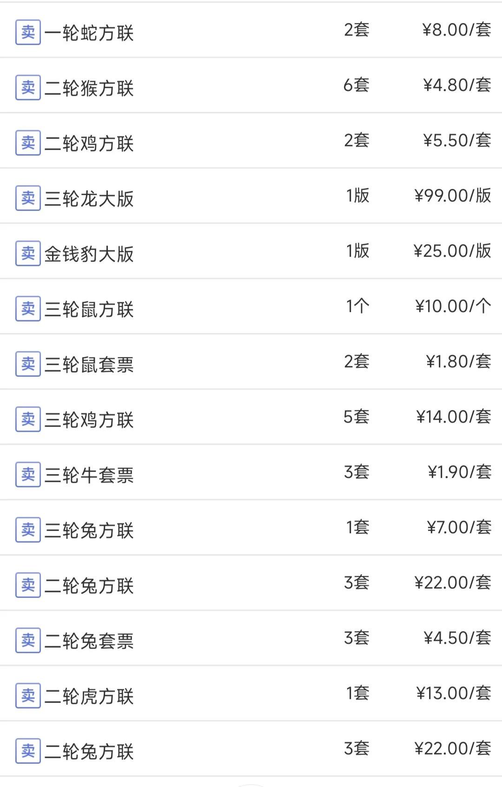This screenshot has width=502, height=787.
Task: Click the ¥99.00/版 price
Action: click(453, 196)
